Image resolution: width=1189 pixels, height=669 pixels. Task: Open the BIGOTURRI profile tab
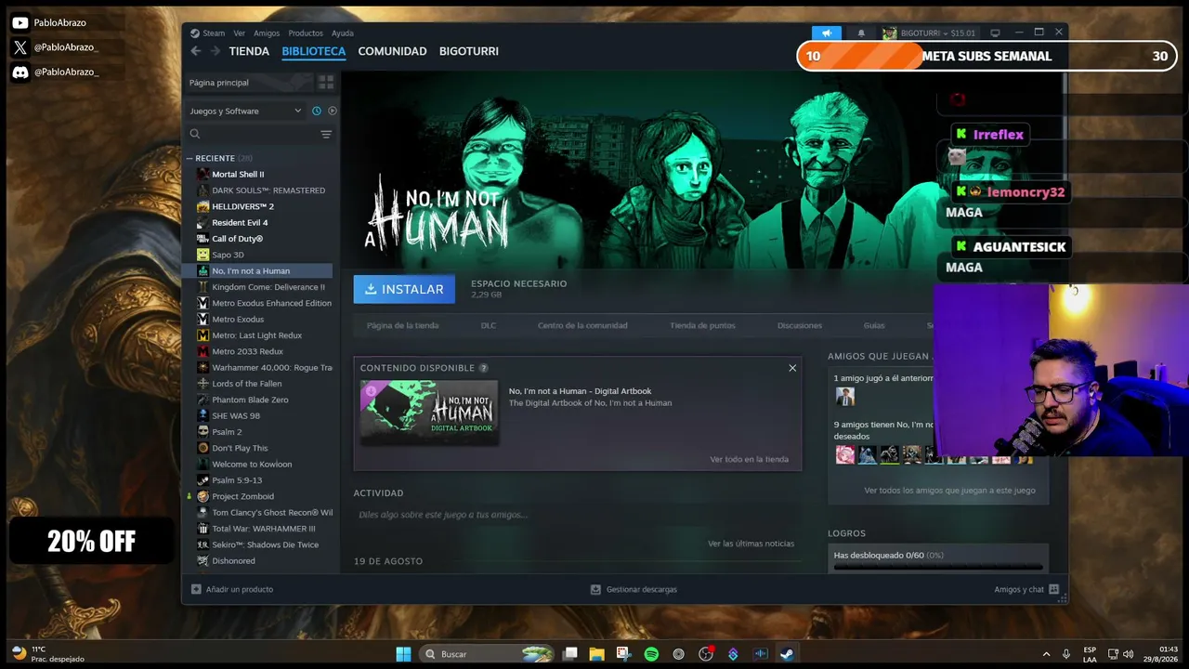469,51
